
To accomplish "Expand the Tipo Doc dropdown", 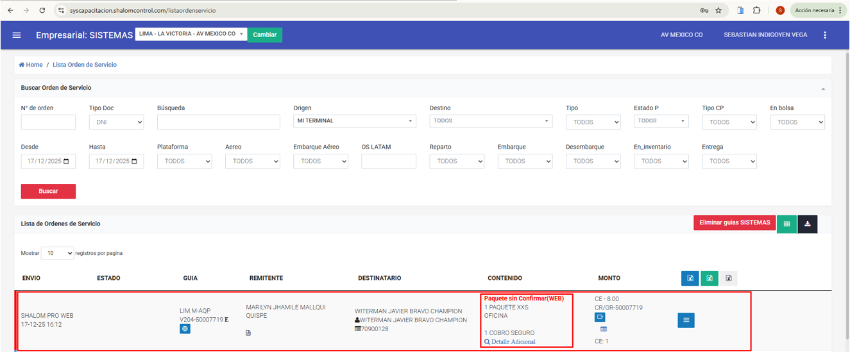I will coord(116,122).
